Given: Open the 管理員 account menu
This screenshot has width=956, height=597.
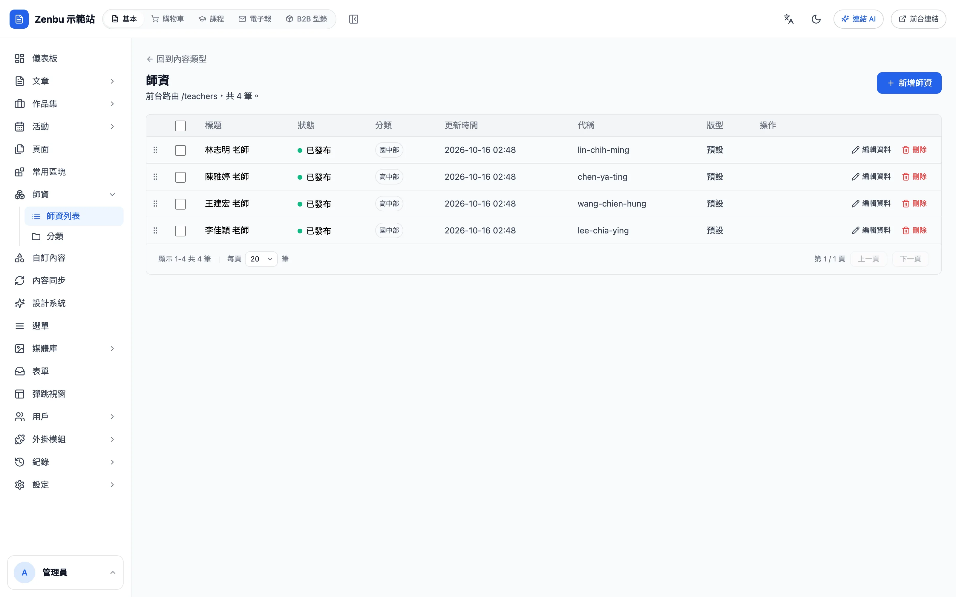Looking at the screenshot, I should point(65,573).
